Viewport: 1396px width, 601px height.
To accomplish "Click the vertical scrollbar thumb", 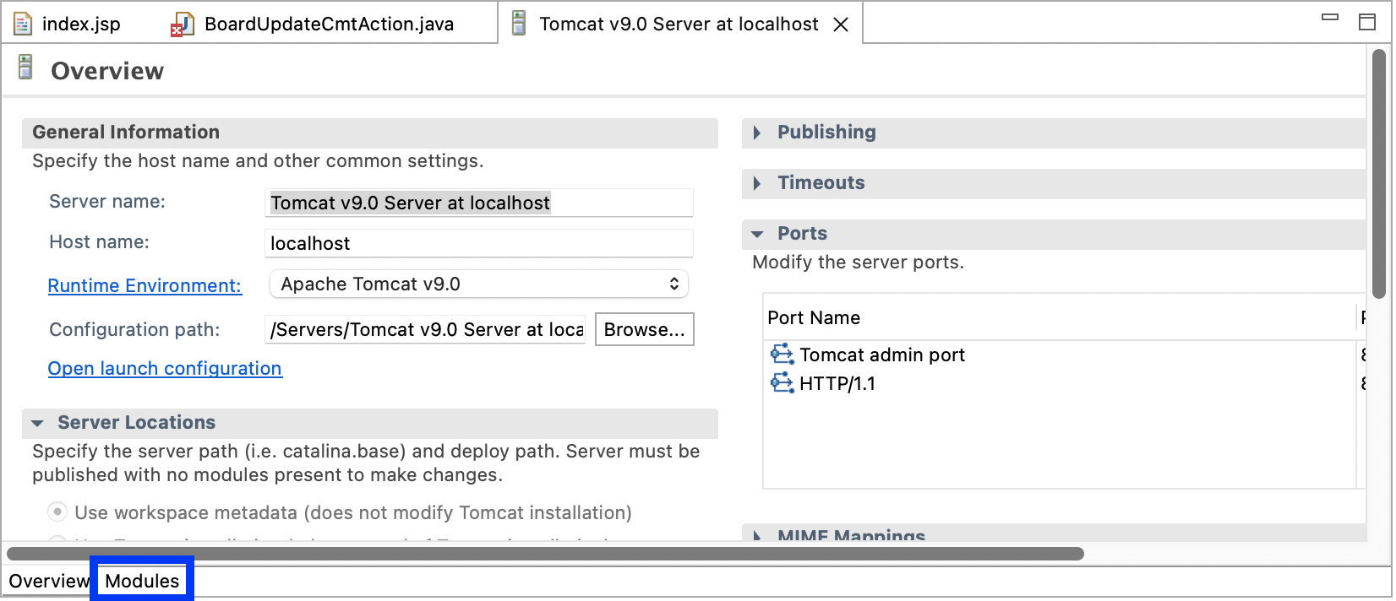I will tap(1379, 174).
